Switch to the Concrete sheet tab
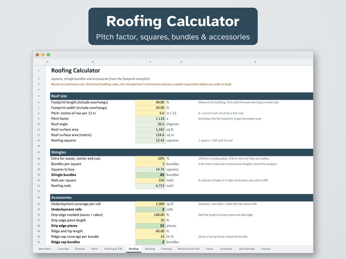This screenshot has width=346, height=259. click(63, 249)
